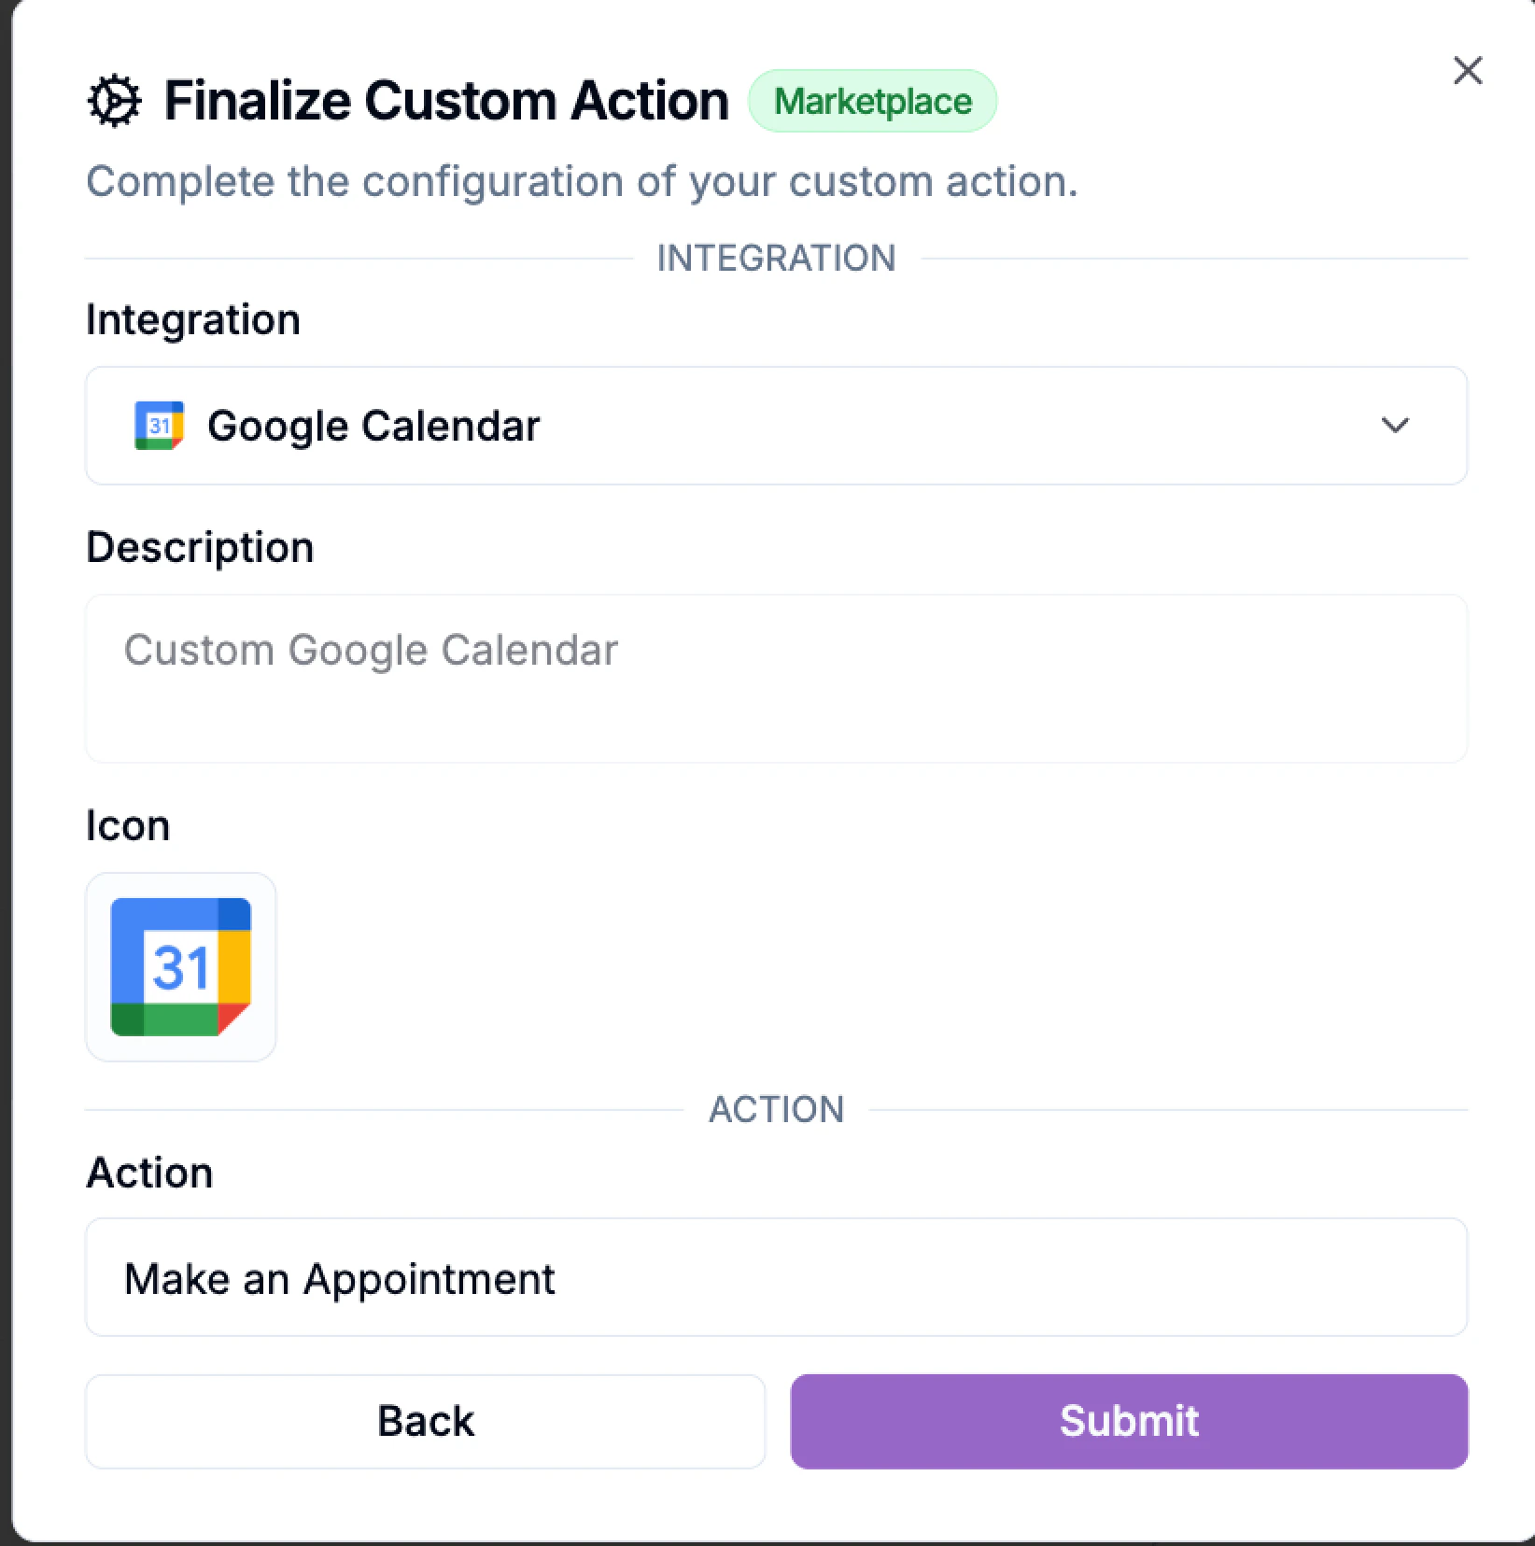
Task: Click the Marketplace badge
Action: (871, 101)
